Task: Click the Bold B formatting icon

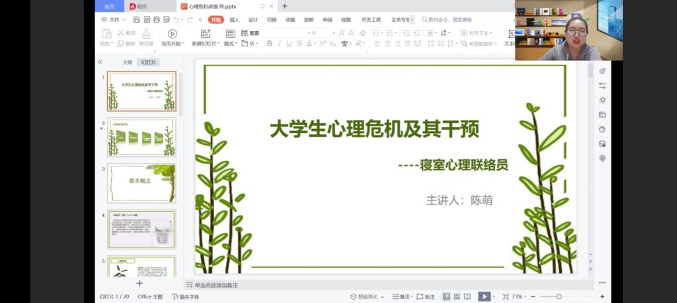Action: [x=270, y=44]
